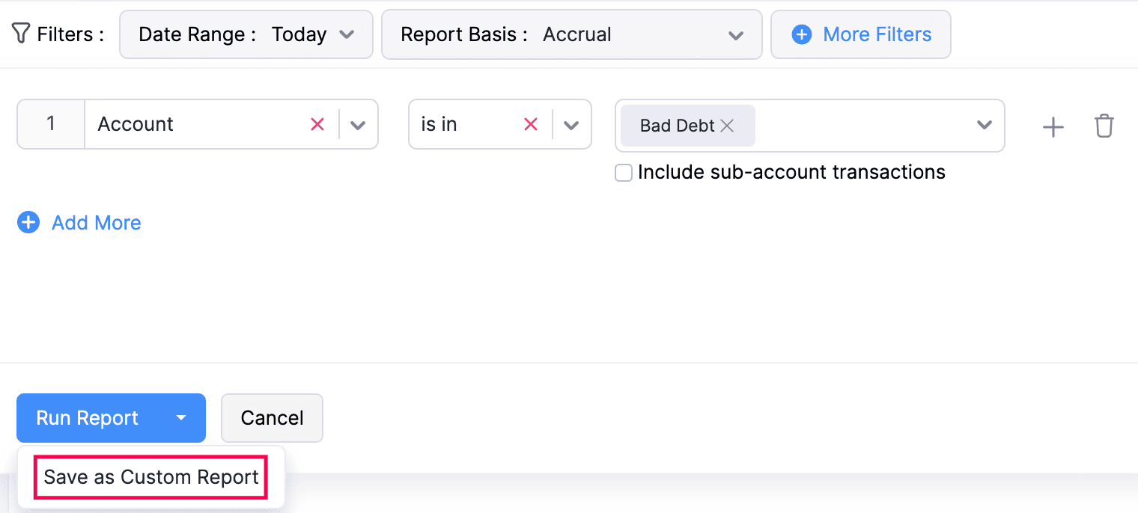The width and height of the screenshot is (1138, 513).
Task: Expand the Account value selection dropdown
Action: [984, 126]
